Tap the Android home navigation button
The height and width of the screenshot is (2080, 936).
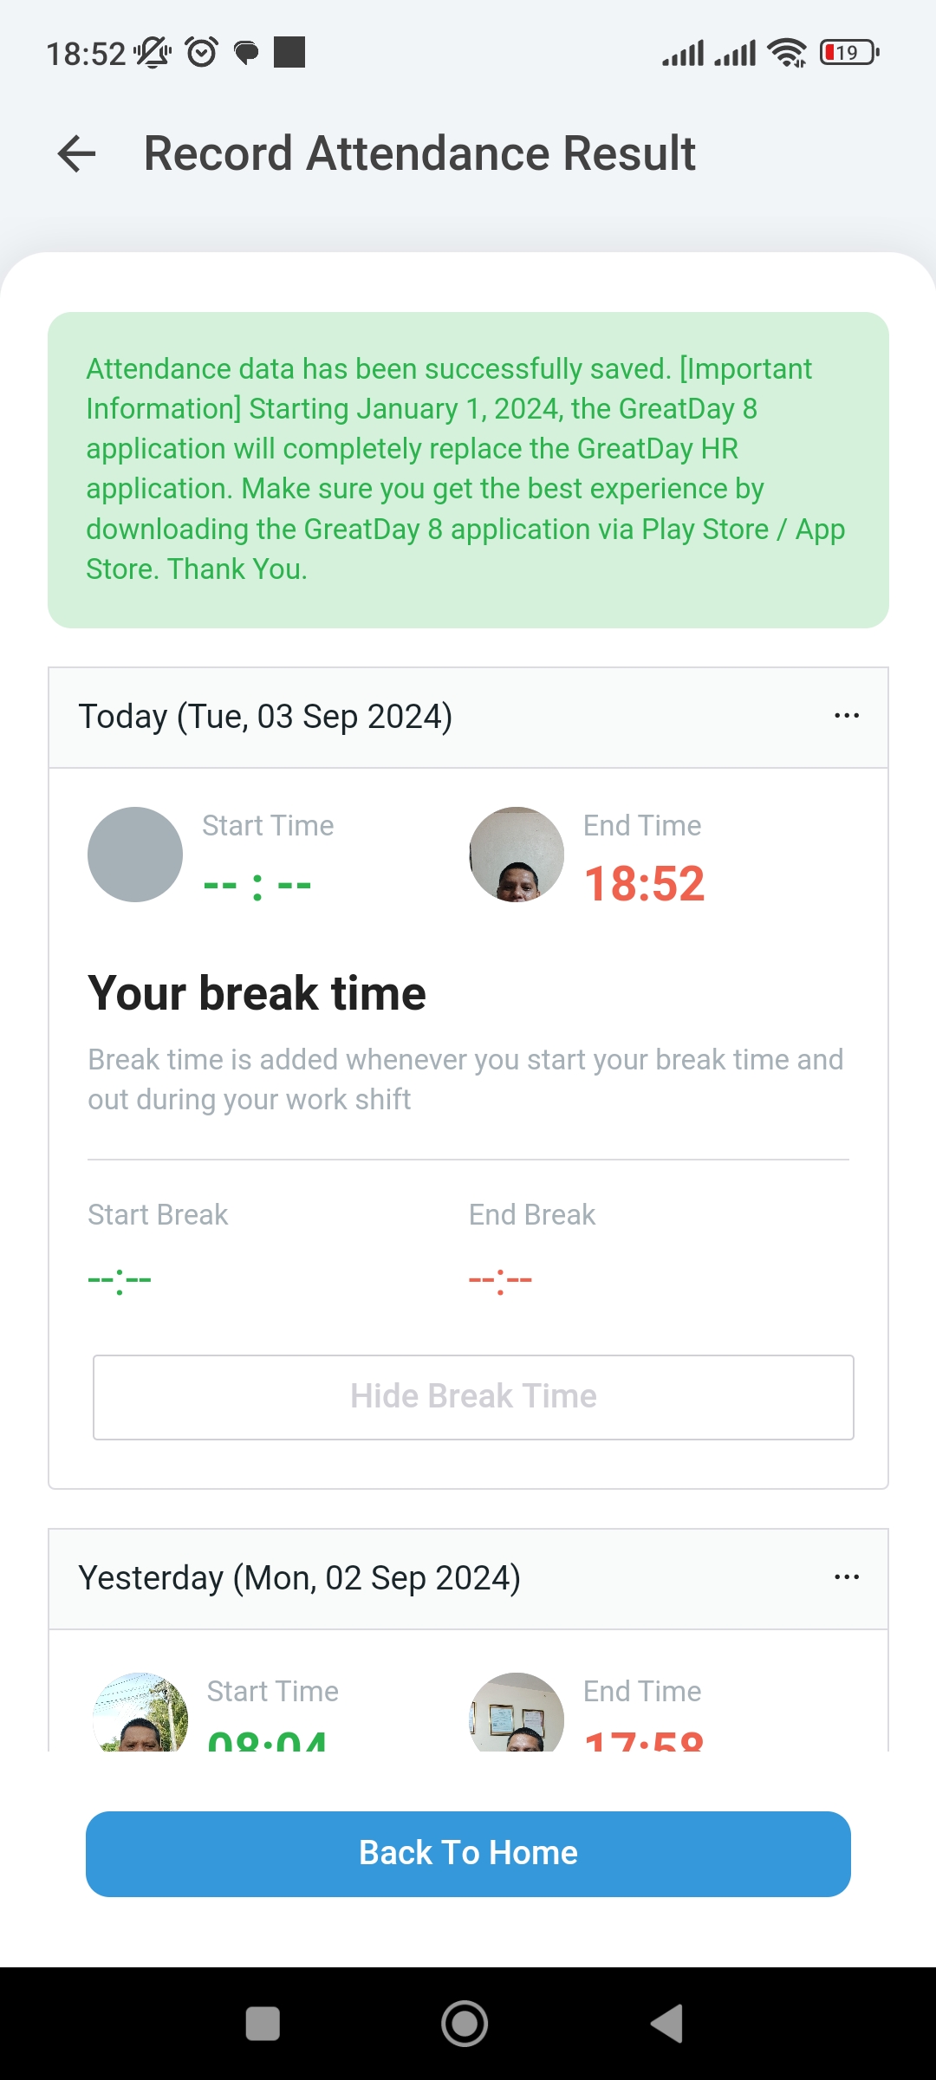[x=465, y=2024]
